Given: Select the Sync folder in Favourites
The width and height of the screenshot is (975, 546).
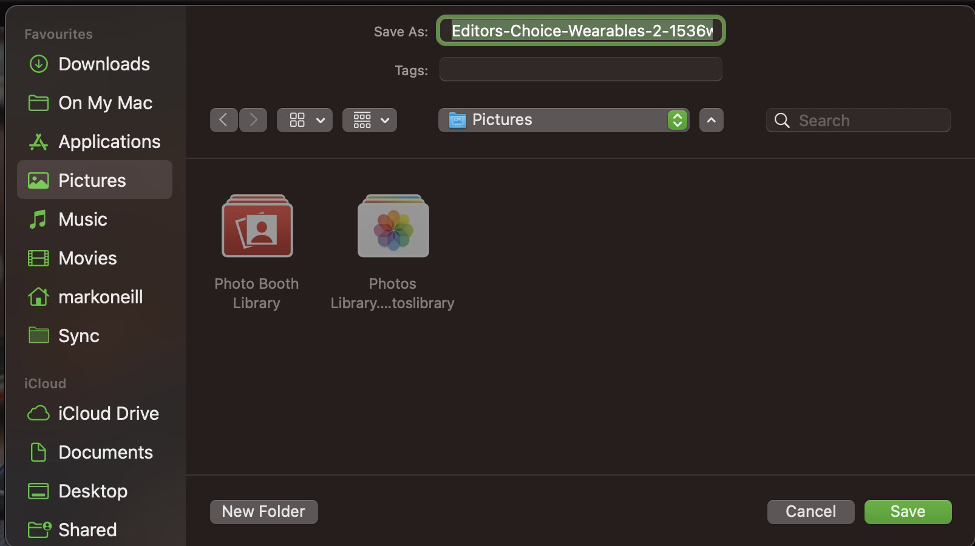Looking at the screenshot, I should (94, 335).
